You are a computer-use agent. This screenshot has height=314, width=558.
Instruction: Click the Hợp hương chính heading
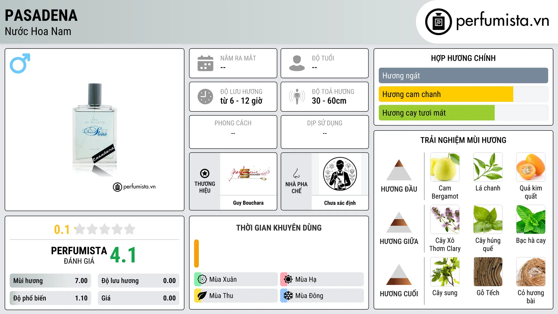[463, 58]
